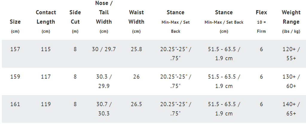Select the 159 size cell
The image size is (306, 124).
click(15, 77)
